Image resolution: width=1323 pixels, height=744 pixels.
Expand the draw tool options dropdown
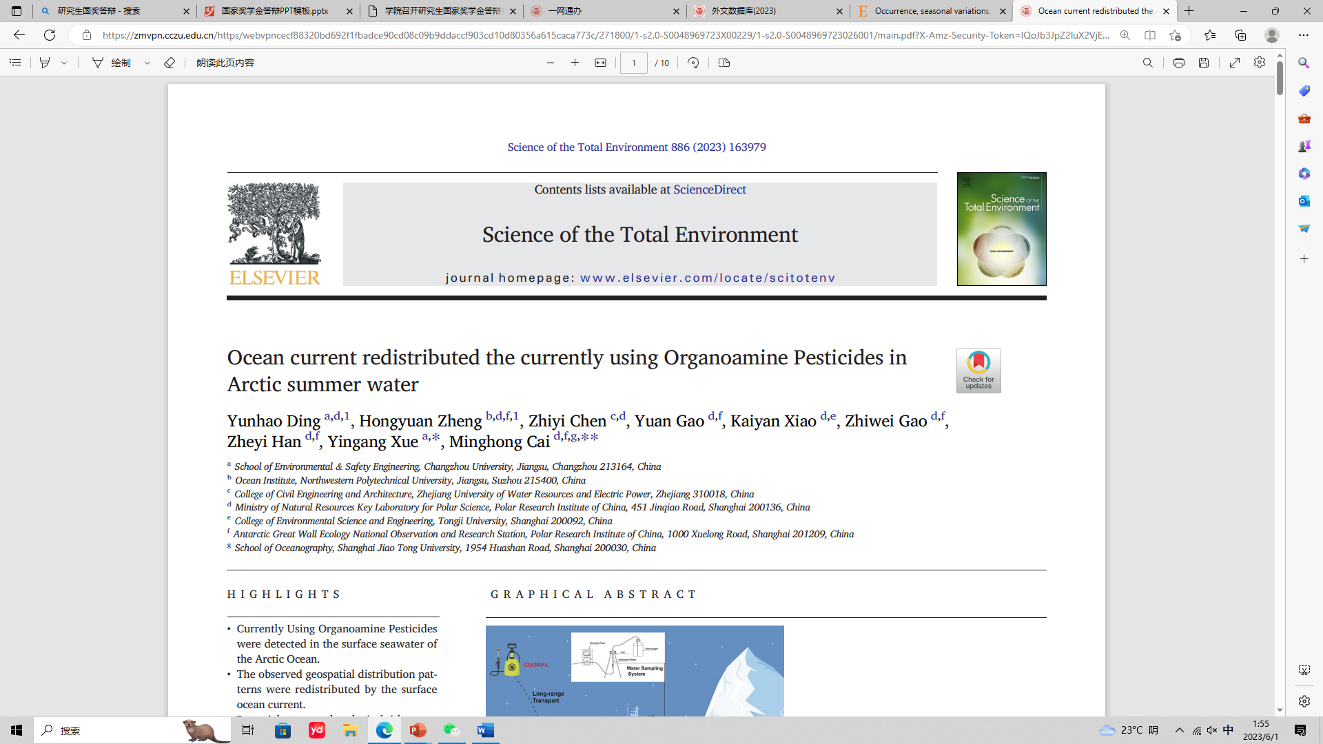click(x=147, y=63)
